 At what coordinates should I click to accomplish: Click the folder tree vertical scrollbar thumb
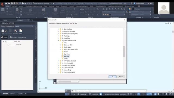(124, 51)
